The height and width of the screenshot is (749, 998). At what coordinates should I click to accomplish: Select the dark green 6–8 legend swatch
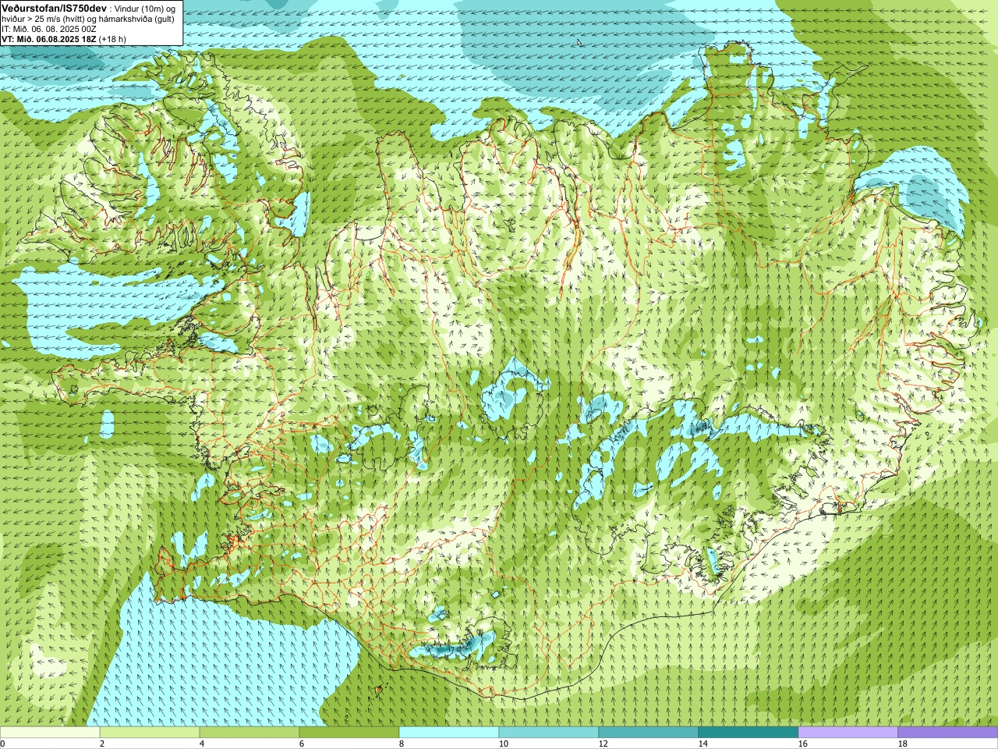pyautogui.click(x=349, y=733)
